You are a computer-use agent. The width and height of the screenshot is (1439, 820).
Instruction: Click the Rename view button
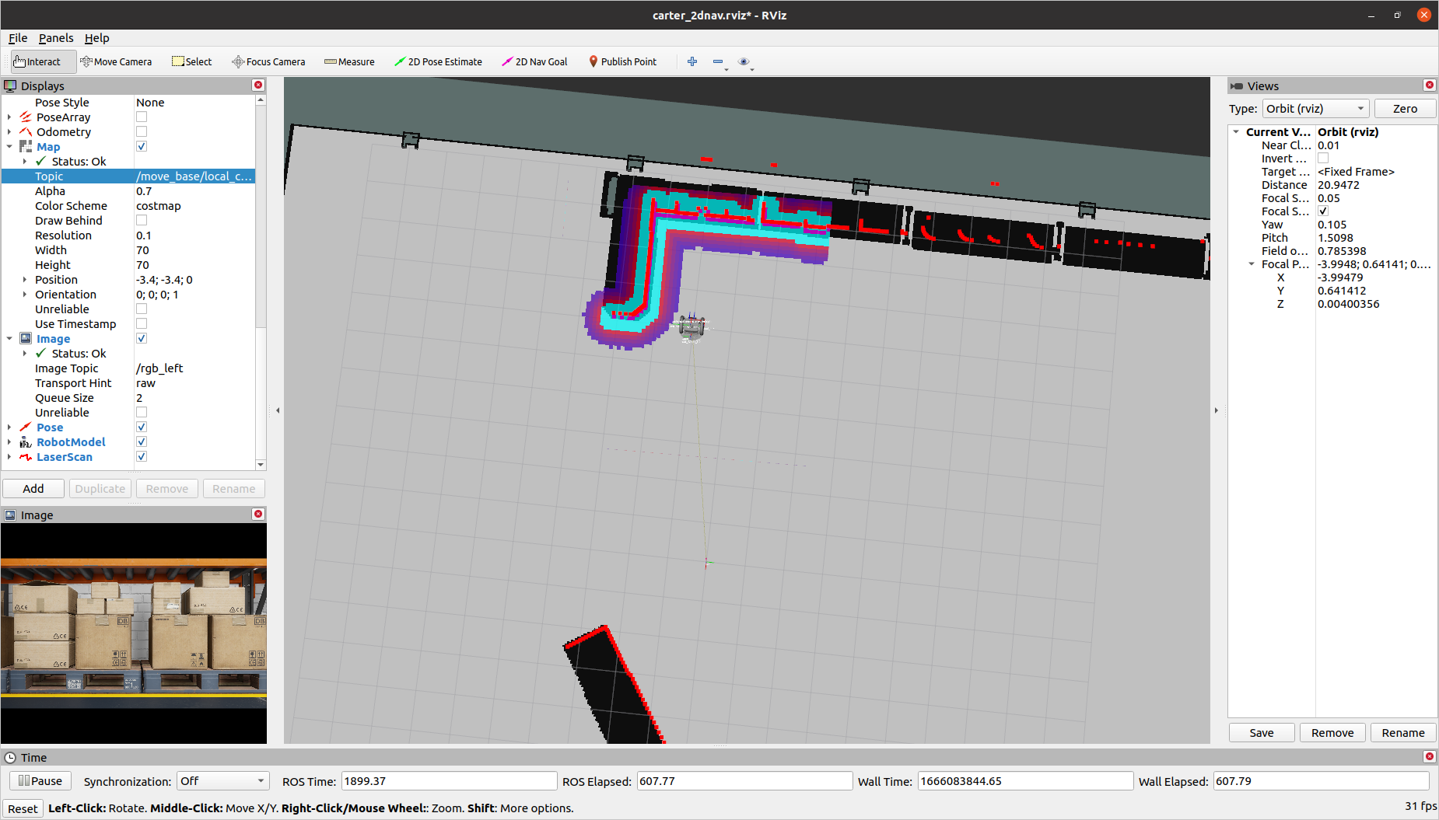(1403, 733)
